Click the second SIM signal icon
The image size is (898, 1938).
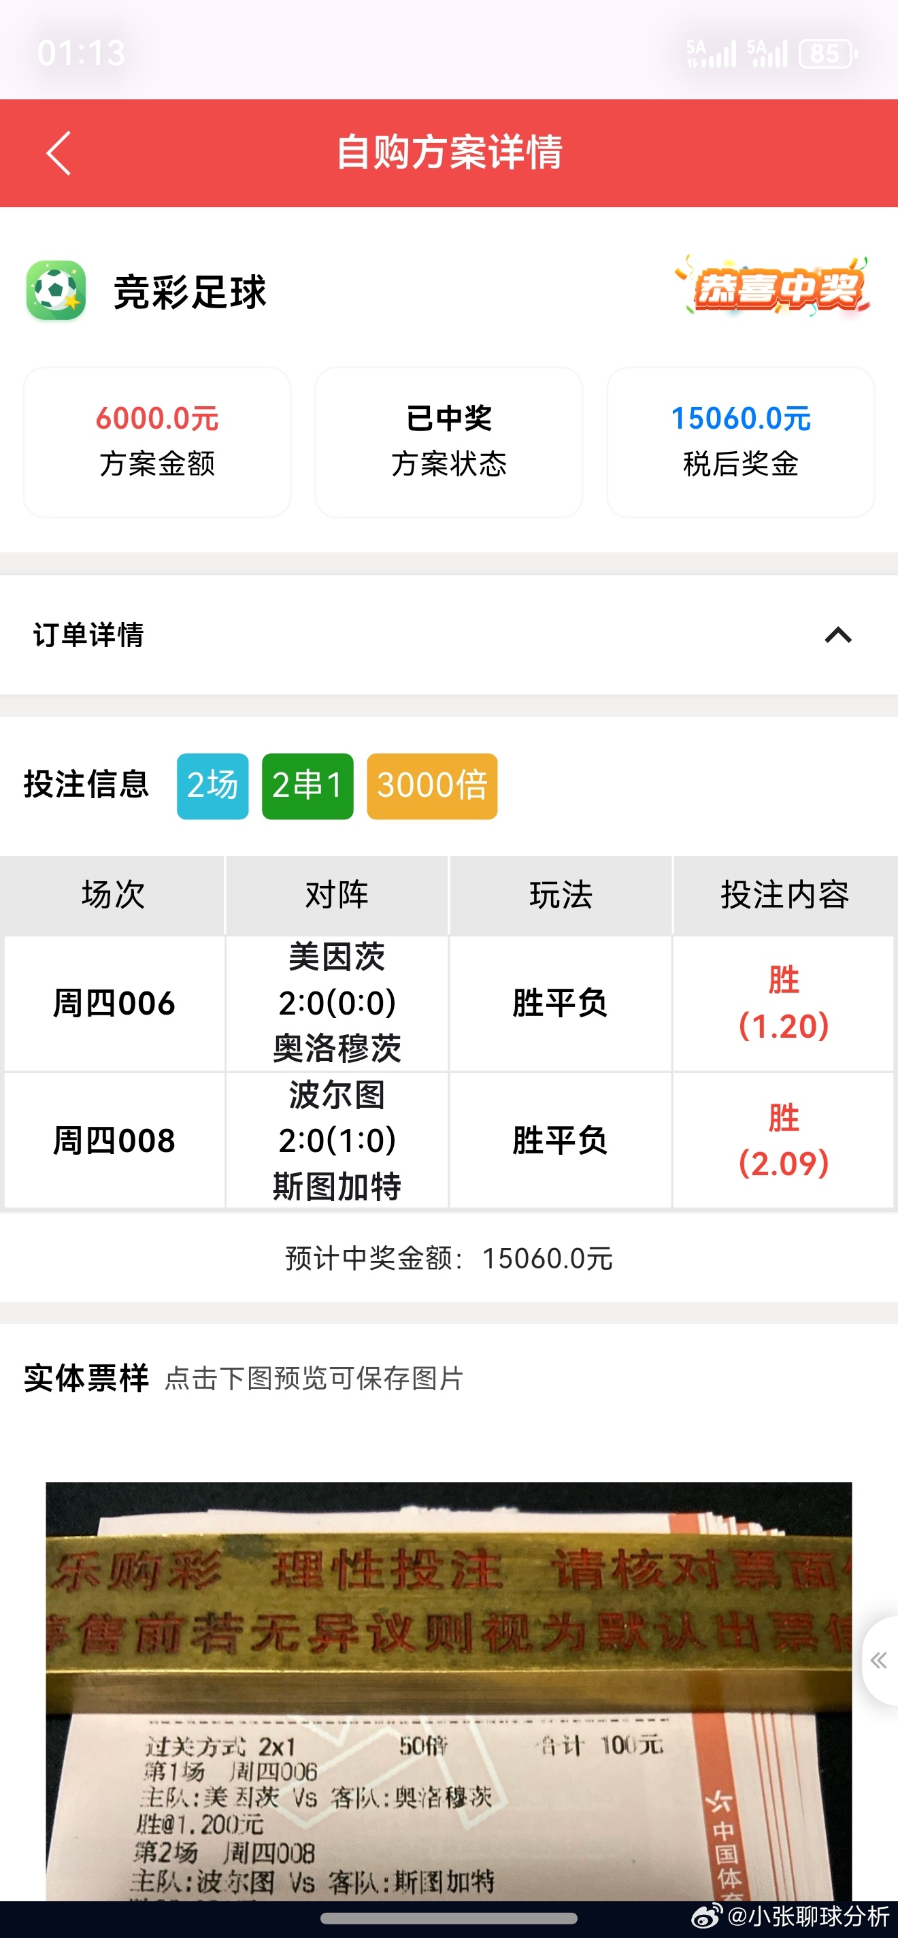point(769,52)
